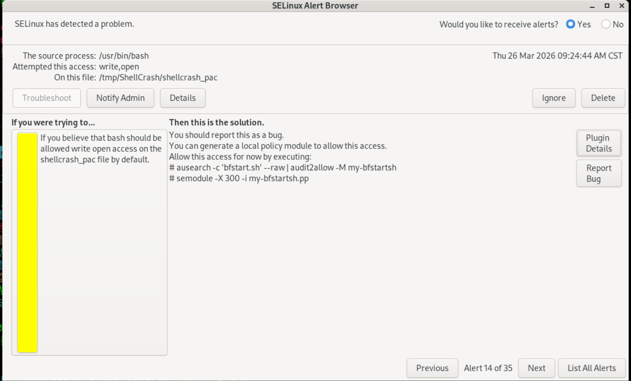
Task: Open the alert Details
Action: pos(183,98)
